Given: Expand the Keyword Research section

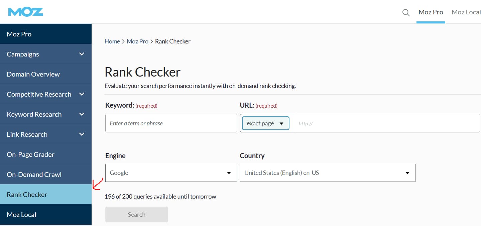Looking at the screenshot, I should pyautogui.click(x=82, y=114).
